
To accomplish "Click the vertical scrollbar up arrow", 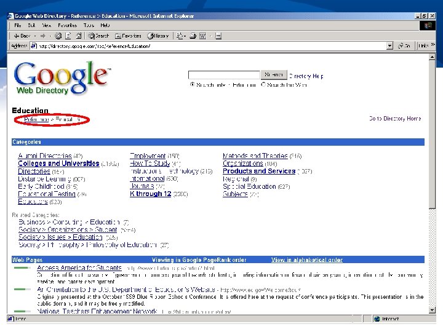I will [432, 57].
